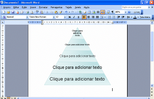Toggle italic formatting with the I button
154x99 pixels.
coord(74,17)
